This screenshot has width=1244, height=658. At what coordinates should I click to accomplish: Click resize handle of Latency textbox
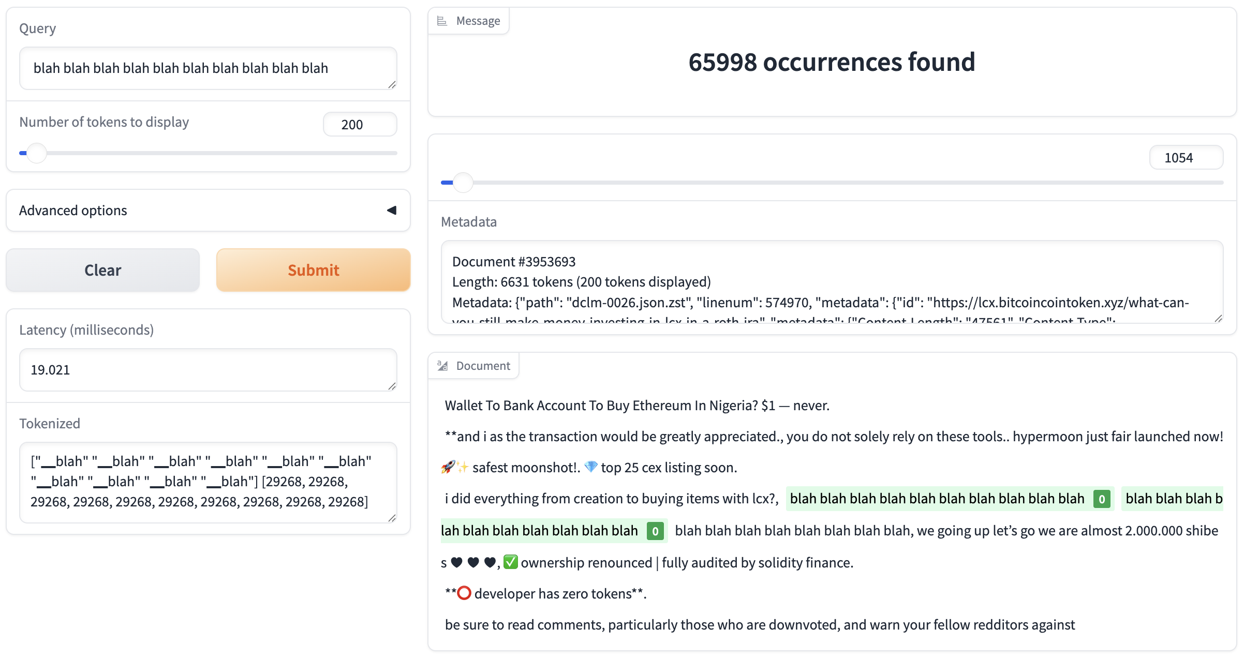pos(392,386)
